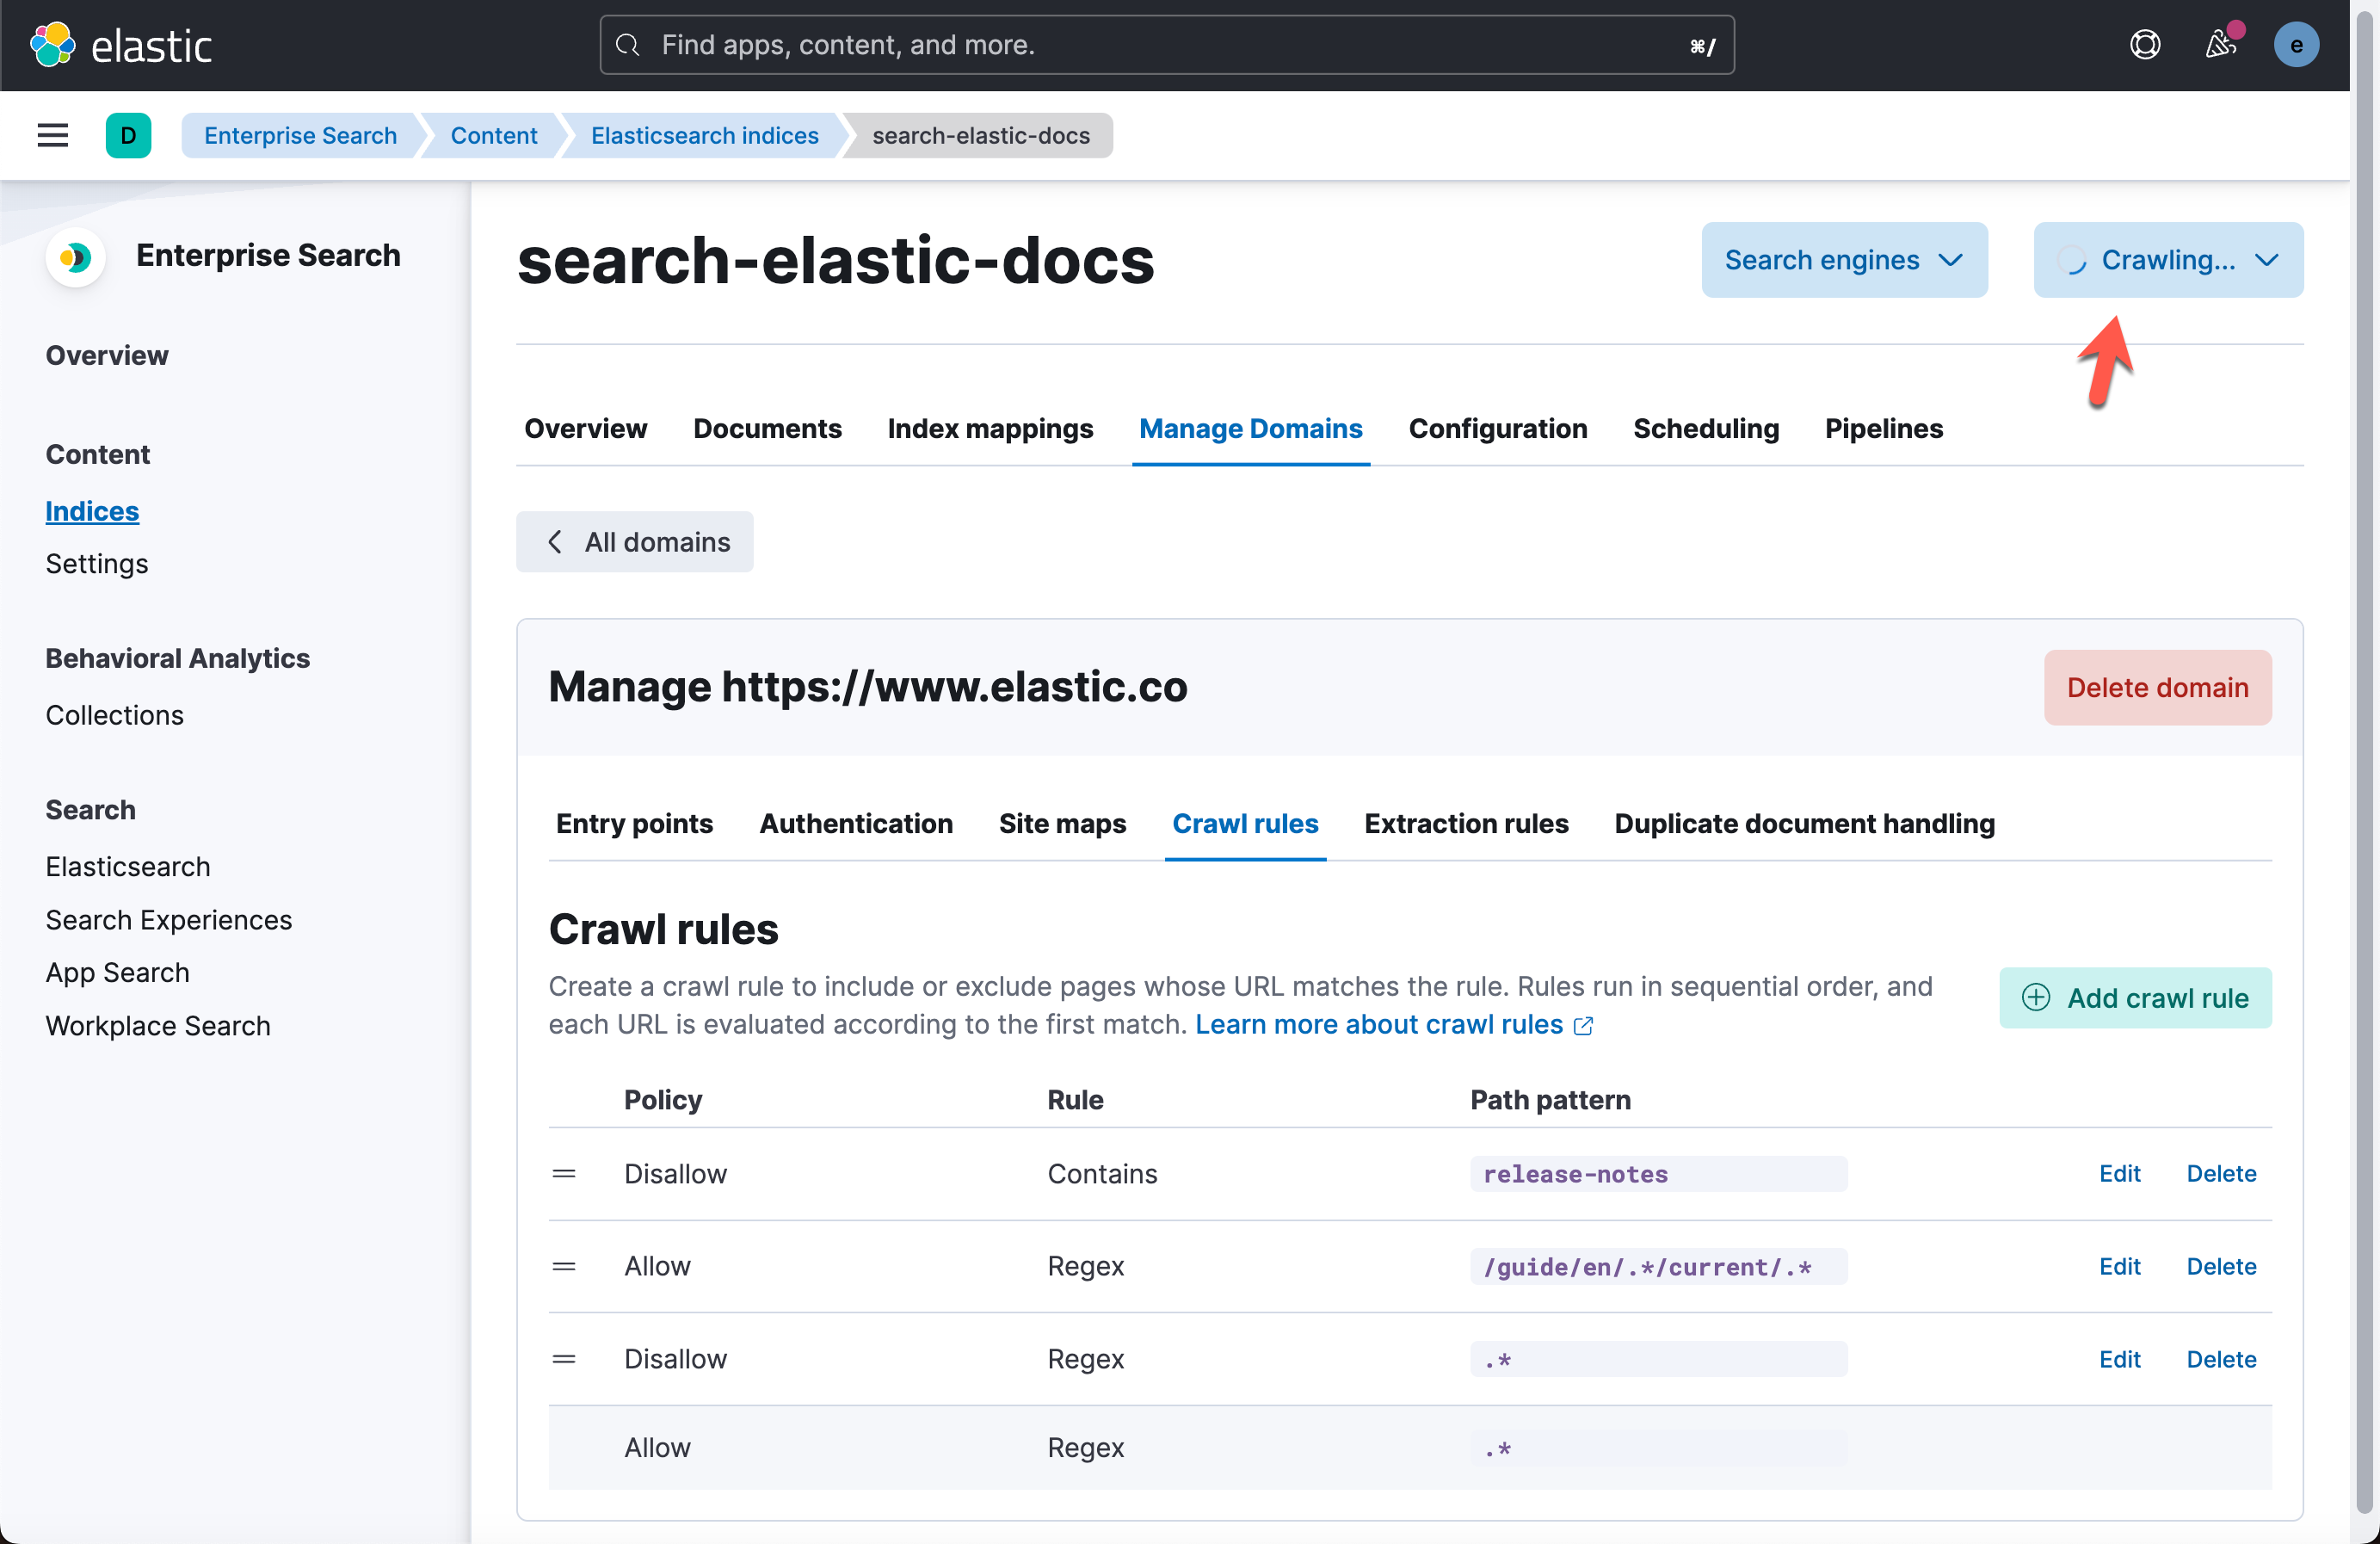Image resolution: width=2380 pixels, height=1544 pixels.
Task: Open the Authentication tab
Action: pos(855,824)
